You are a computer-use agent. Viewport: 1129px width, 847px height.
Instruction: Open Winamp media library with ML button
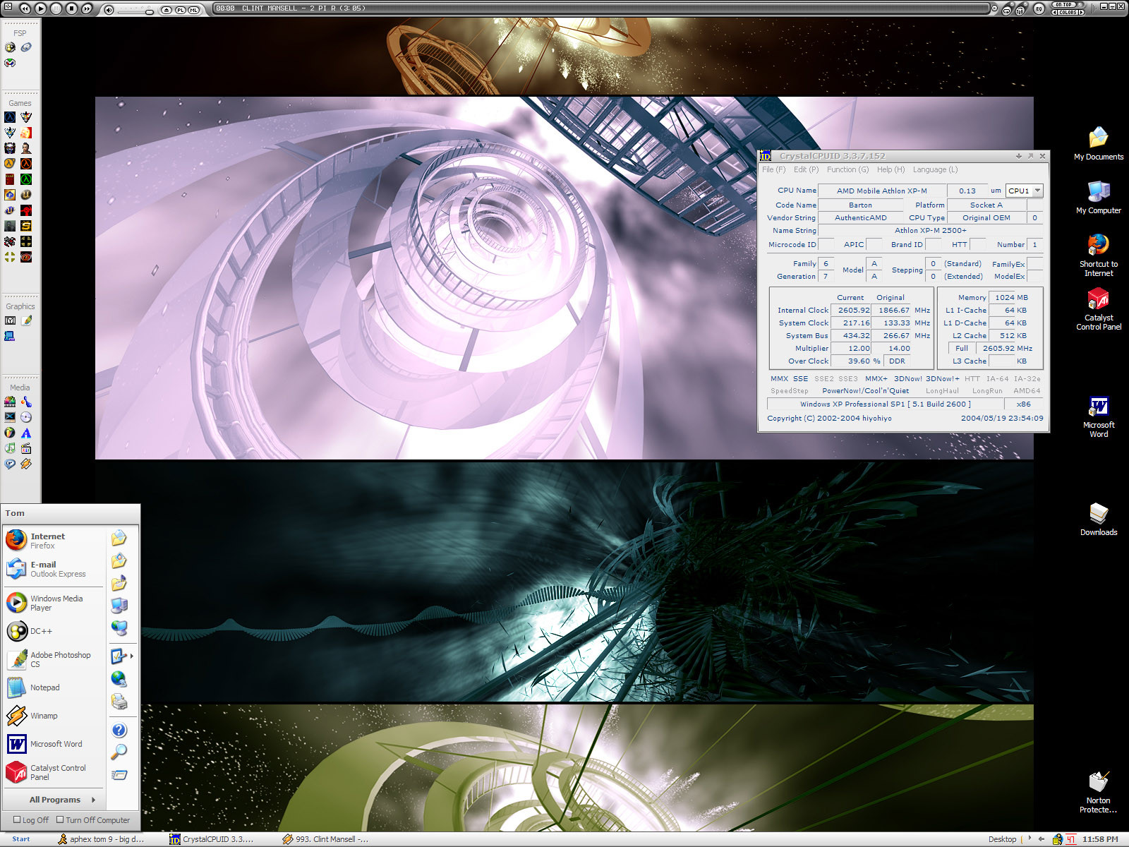point(193,10)
